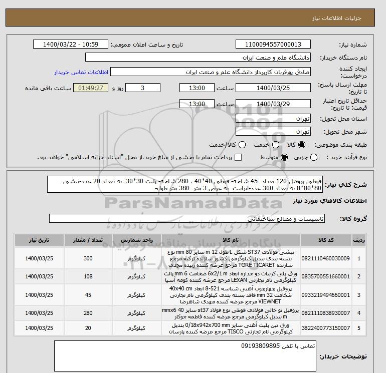
Task: Click quantity 45 in row 3
Action: 88,295
